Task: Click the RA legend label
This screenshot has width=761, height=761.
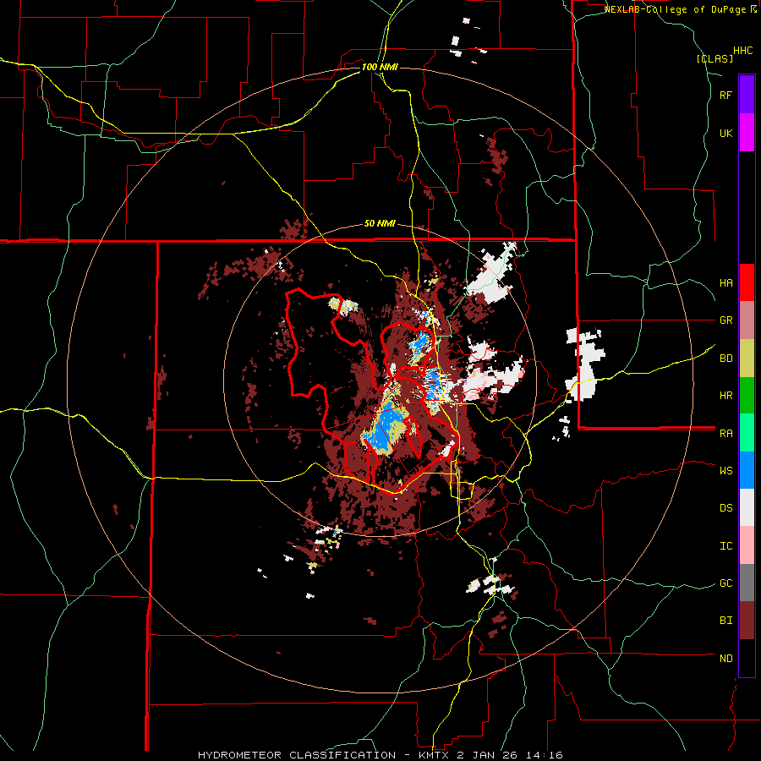Action: [x=726, y=434]
